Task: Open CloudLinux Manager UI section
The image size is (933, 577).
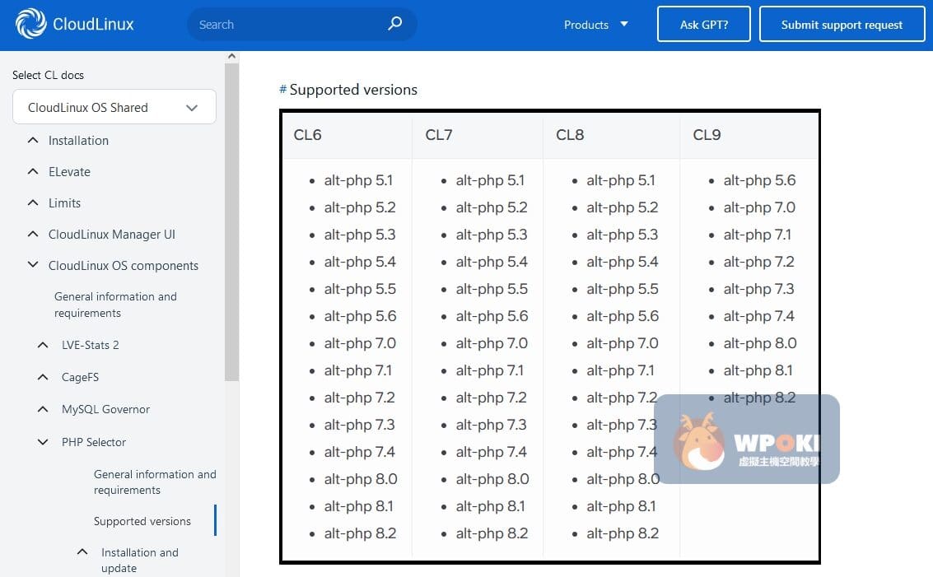Action: click(111, 235)
